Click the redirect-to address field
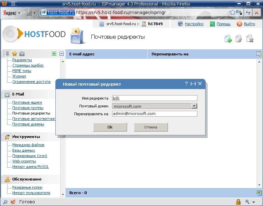The image size is (263, 206). [x=155, y=114]
